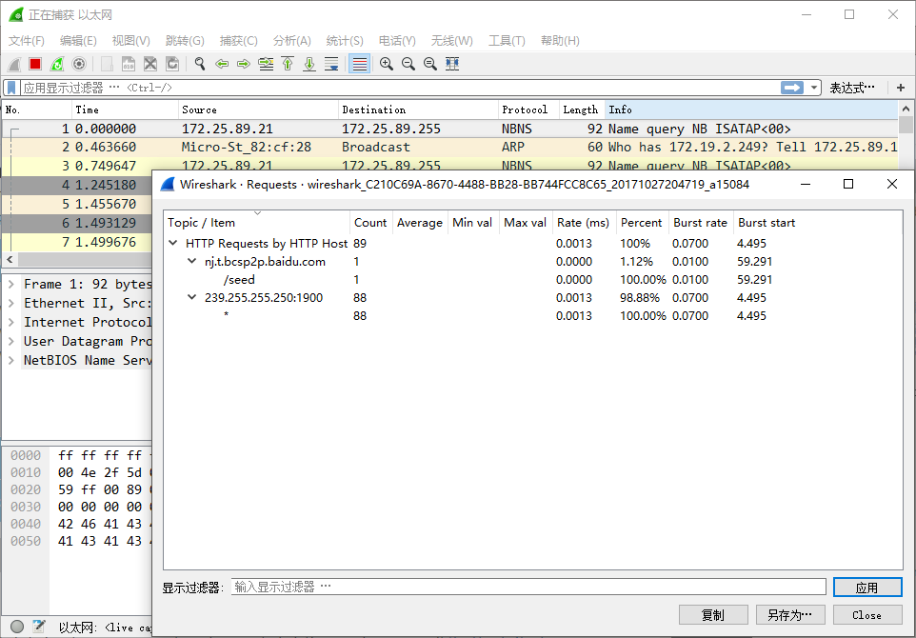Open the find packet tool
This screenshot has height=638, width=916.
(x=200, y=63)
